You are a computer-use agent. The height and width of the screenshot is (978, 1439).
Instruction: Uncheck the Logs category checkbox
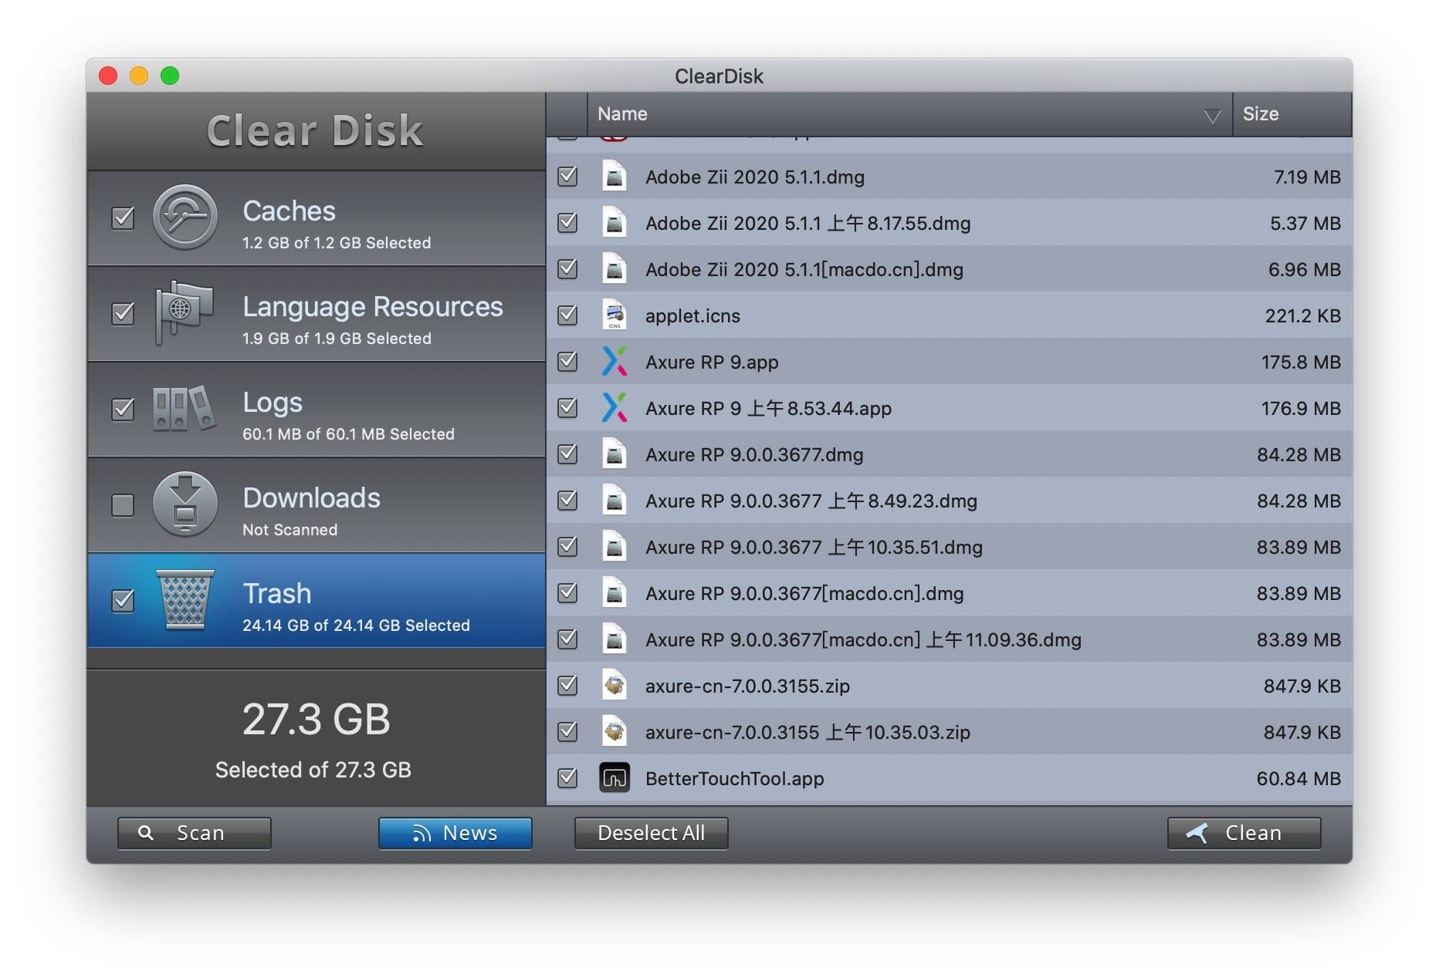(123, 409)
